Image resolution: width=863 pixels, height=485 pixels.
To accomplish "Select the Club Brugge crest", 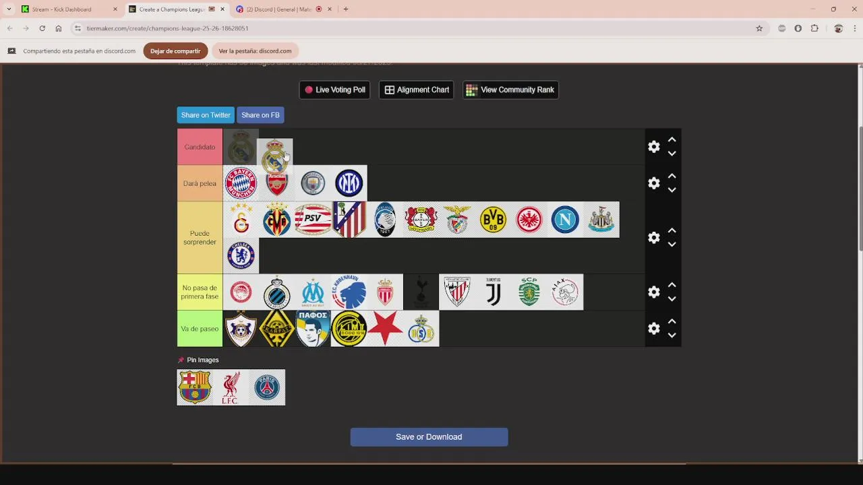I will coord(277,292).
